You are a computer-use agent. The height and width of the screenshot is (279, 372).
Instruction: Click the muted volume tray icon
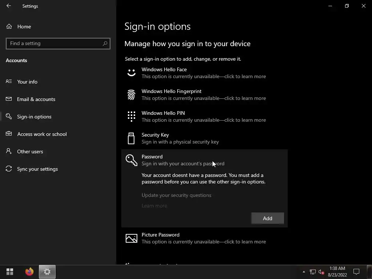tap(322, 272)
